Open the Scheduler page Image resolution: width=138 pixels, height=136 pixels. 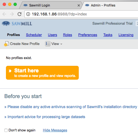coord(34,35)
